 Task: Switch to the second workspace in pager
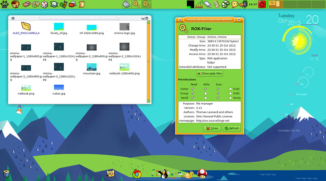point(290,4)
